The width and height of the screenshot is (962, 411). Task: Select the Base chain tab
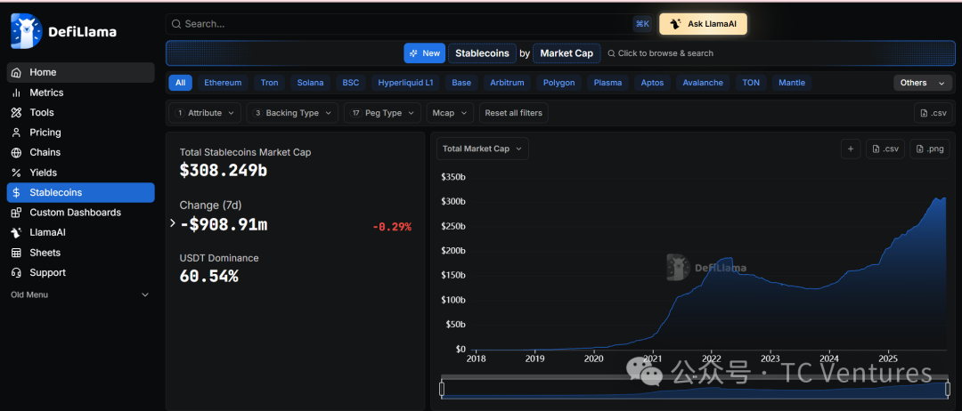461,83
